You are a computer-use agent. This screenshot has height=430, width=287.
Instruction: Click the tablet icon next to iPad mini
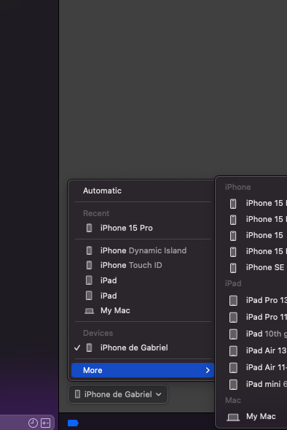point(233,384)
